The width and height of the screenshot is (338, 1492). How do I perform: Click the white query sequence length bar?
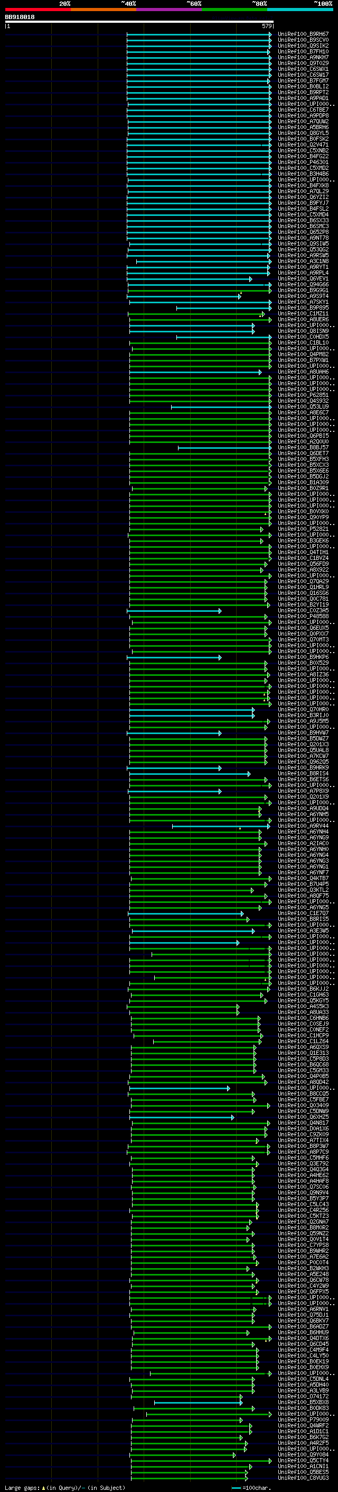tap(139, 22)
